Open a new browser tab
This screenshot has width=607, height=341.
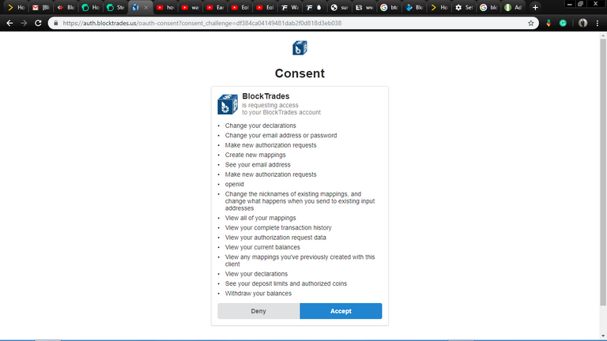[x=535, y=7]
